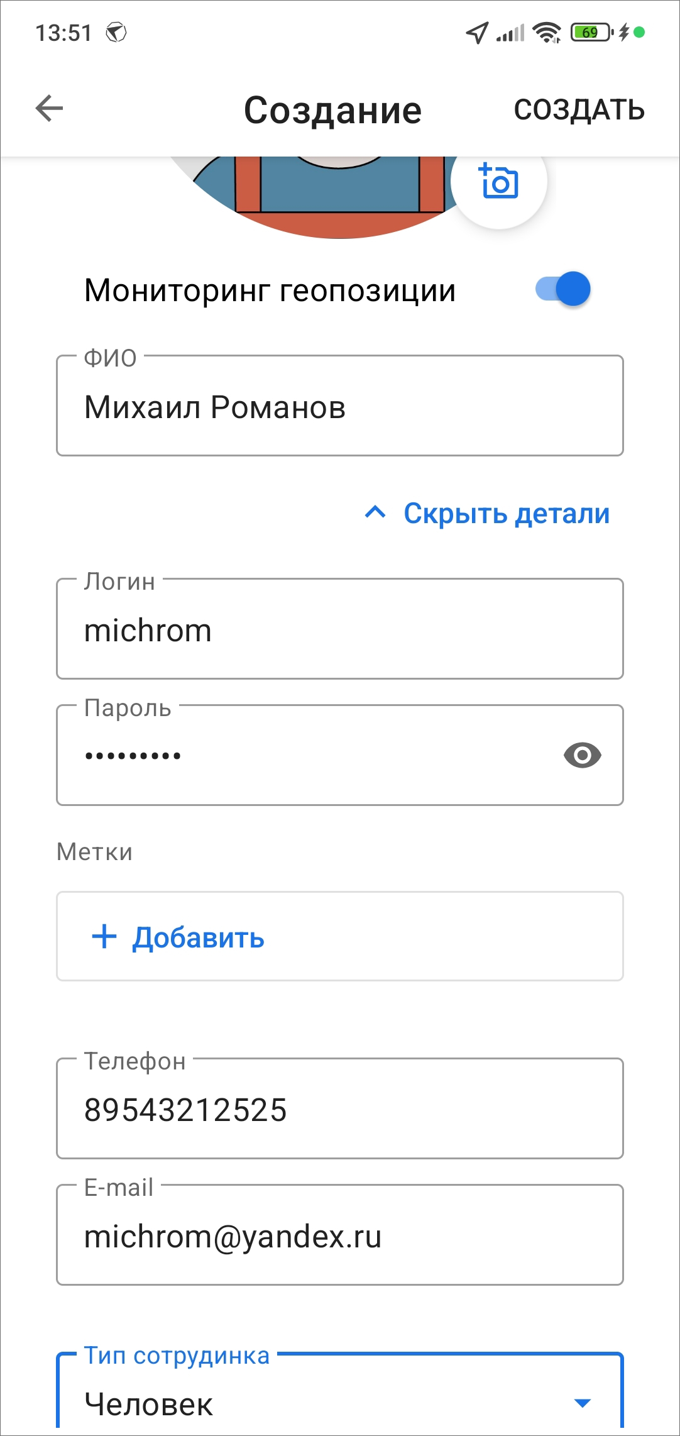Click the Скрыть детали link
This screenshot has height=1436, width=680.
pyautogui.click(x=506, y=514)
